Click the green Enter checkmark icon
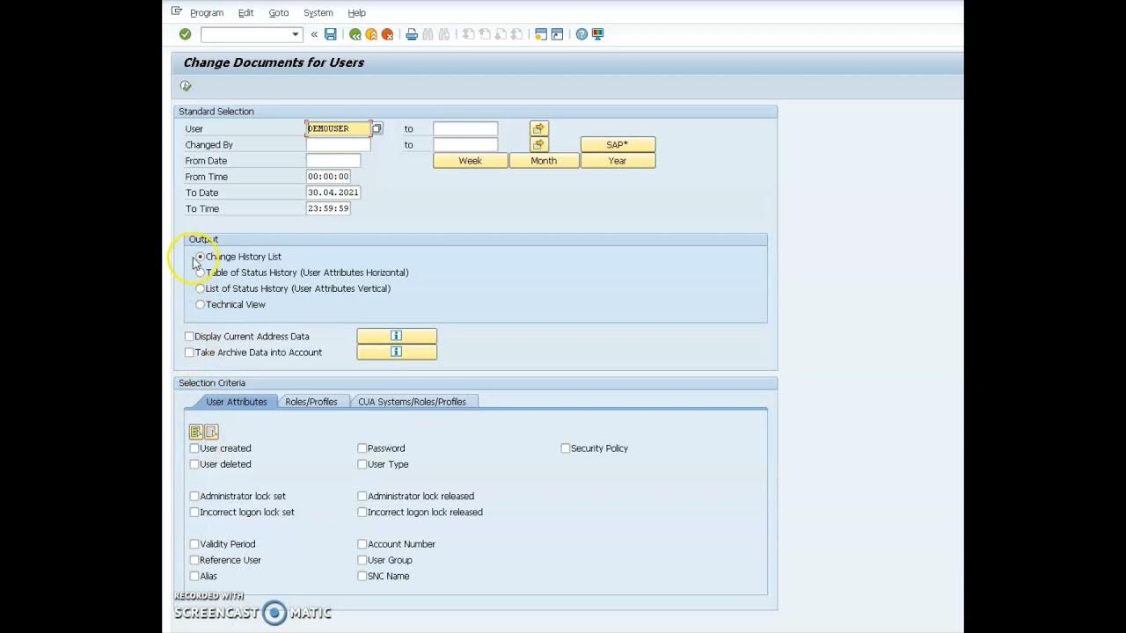Image resolution: width=1126 pixels, height=633 pixels. (185, 34)
